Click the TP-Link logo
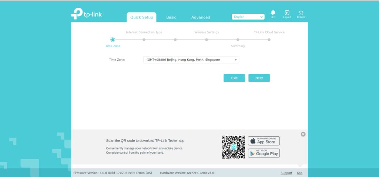 pos(86,14)
